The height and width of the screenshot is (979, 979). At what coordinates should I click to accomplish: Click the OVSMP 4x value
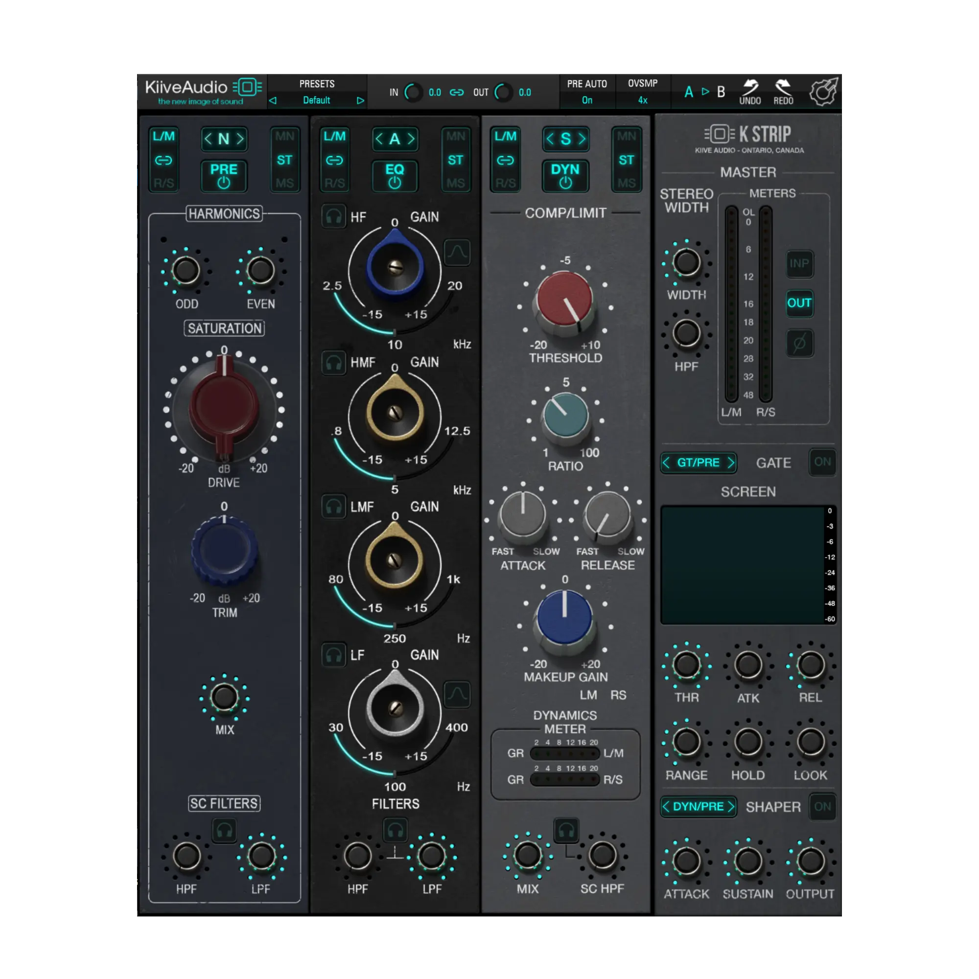coord(643,100)
